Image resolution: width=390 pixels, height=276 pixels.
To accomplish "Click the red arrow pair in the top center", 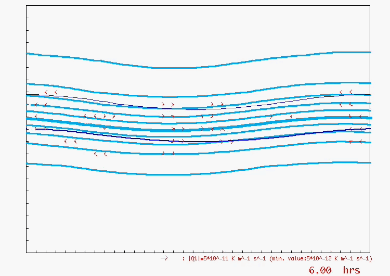I will point(167,104).
